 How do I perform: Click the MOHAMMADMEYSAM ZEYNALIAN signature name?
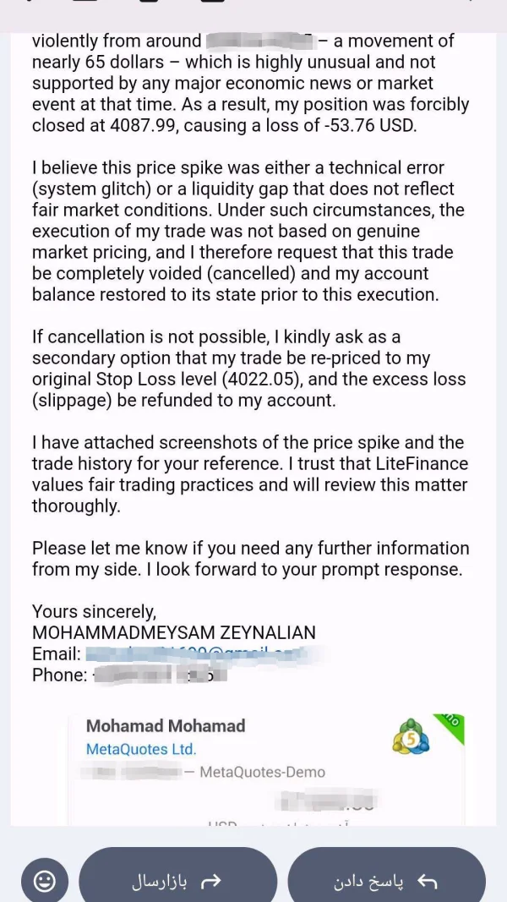click(x=173, y=633)
